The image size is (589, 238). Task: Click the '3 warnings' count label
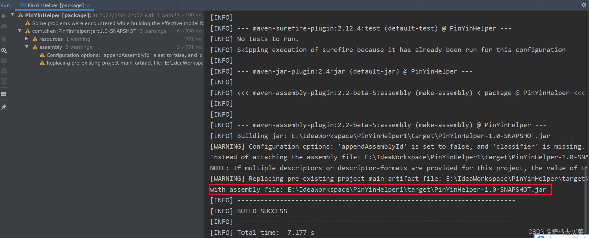click(153, 31)
